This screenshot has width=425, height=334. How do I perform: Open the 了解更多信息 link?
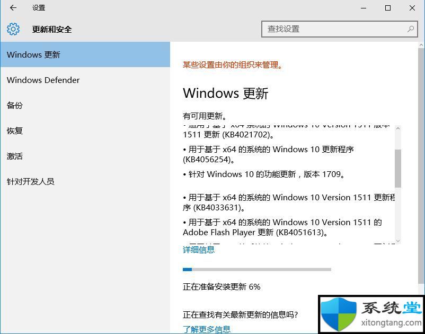pyautogui.click(x=207, y=329)
